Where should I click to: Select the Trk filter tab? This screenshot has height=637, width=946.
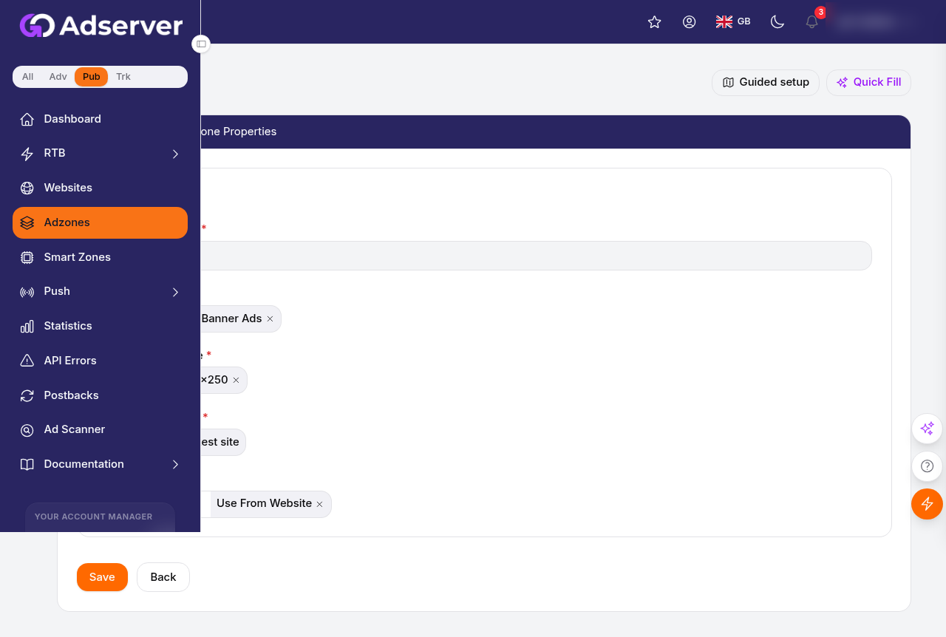point(123,77)
